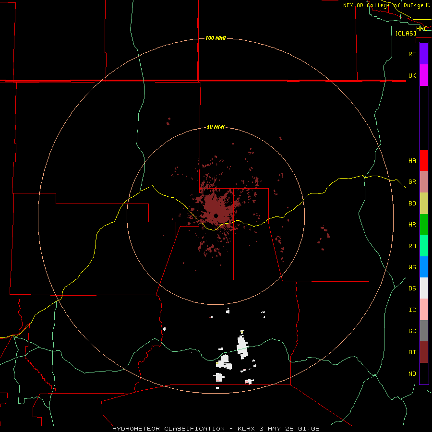Image resolution: width=432 pixels, height=432 pixels.
Task: Click the NEXLAB-College of DuPage header text
Action: 383,5
